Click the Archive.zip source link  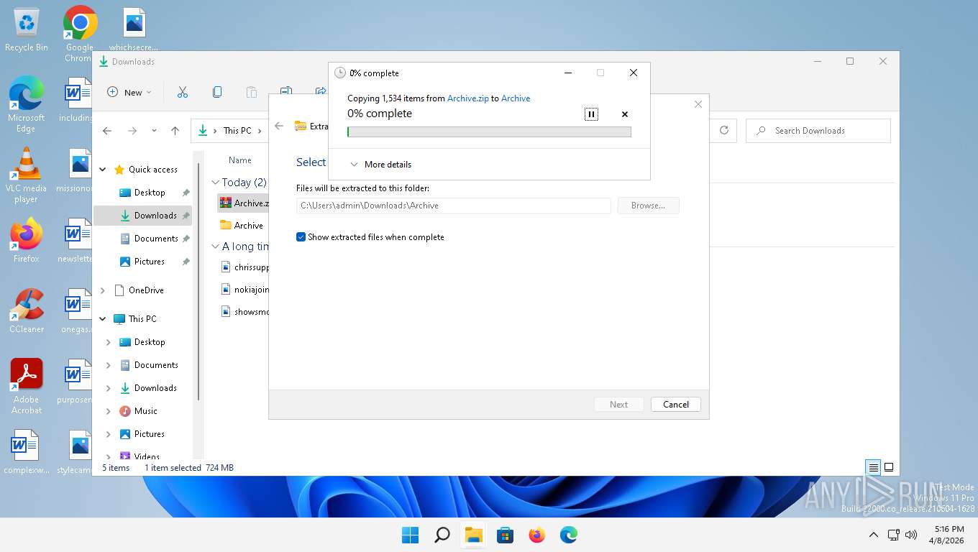(x=468, y=98)
